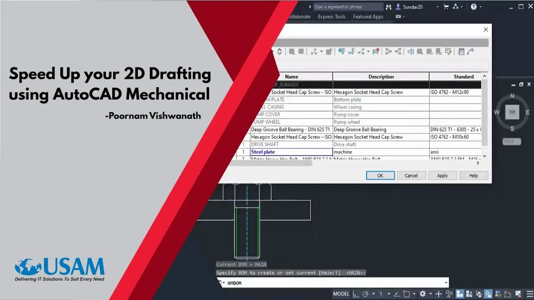Expand the Sundar20 account dropdown

pyautogui.click(x=438, y=7)
